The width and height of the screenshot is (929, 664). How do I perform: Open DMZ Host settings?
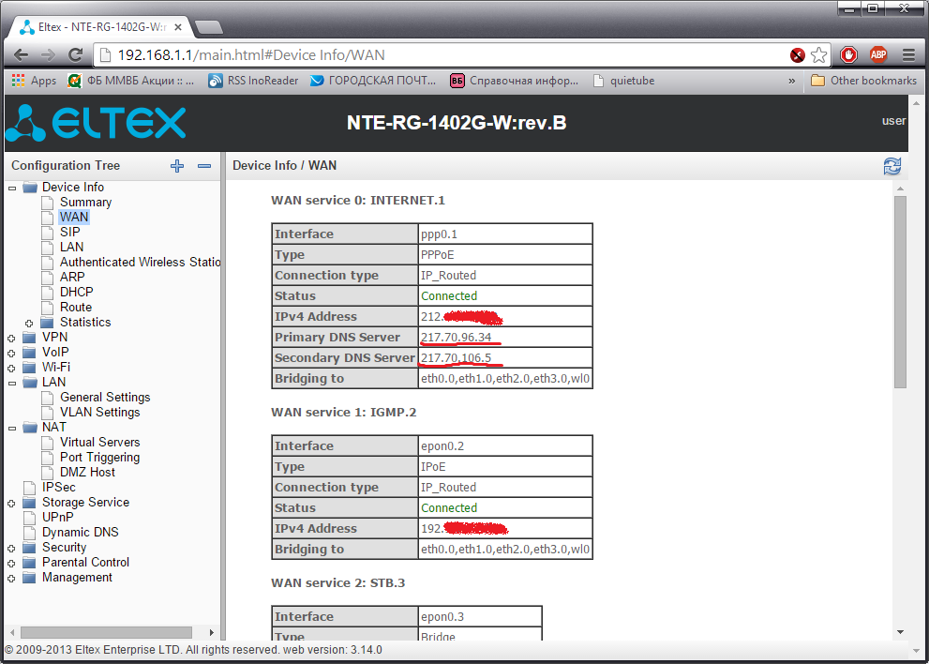click(88, 472)
